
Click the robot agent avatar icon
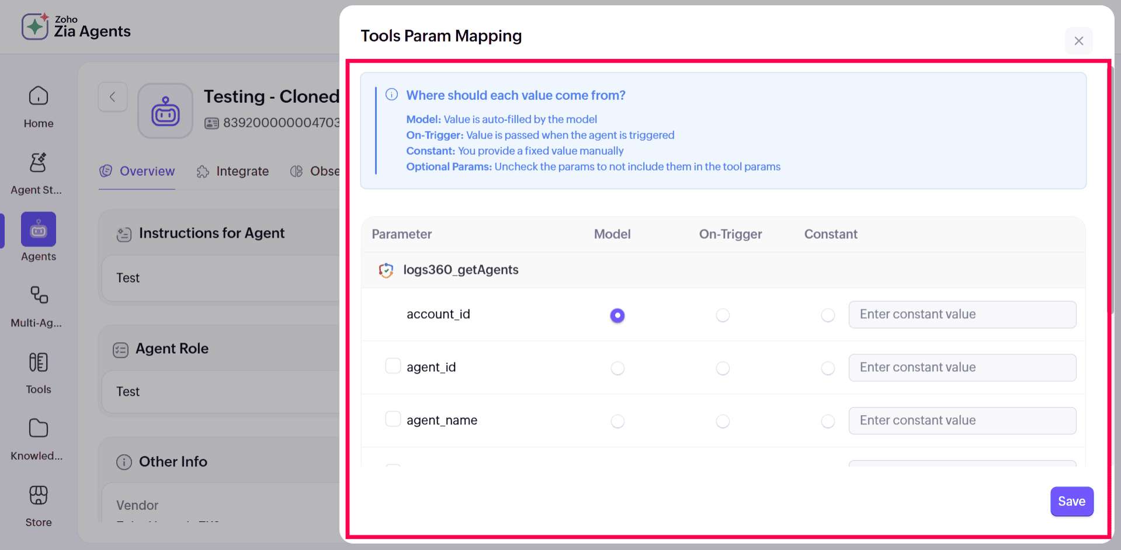(165, 111)
